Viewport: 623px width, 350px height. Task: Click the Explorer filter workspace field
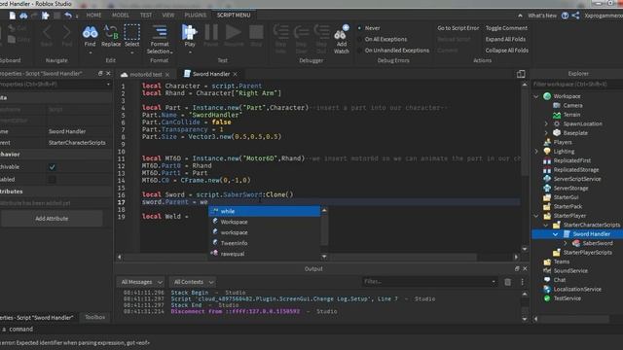pyautogui.click(x=576, y=85)
